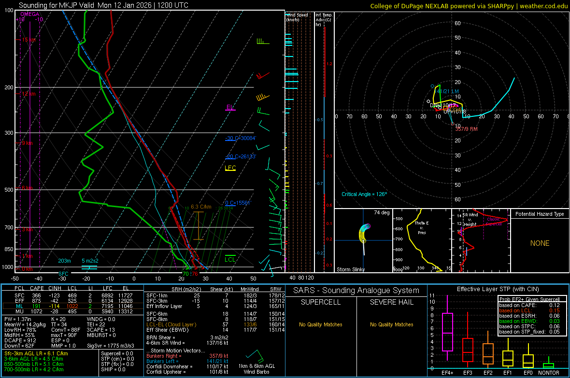570x378 pixels.
Task: Click the 357/9 RM hodograph label
Action: 467,129
